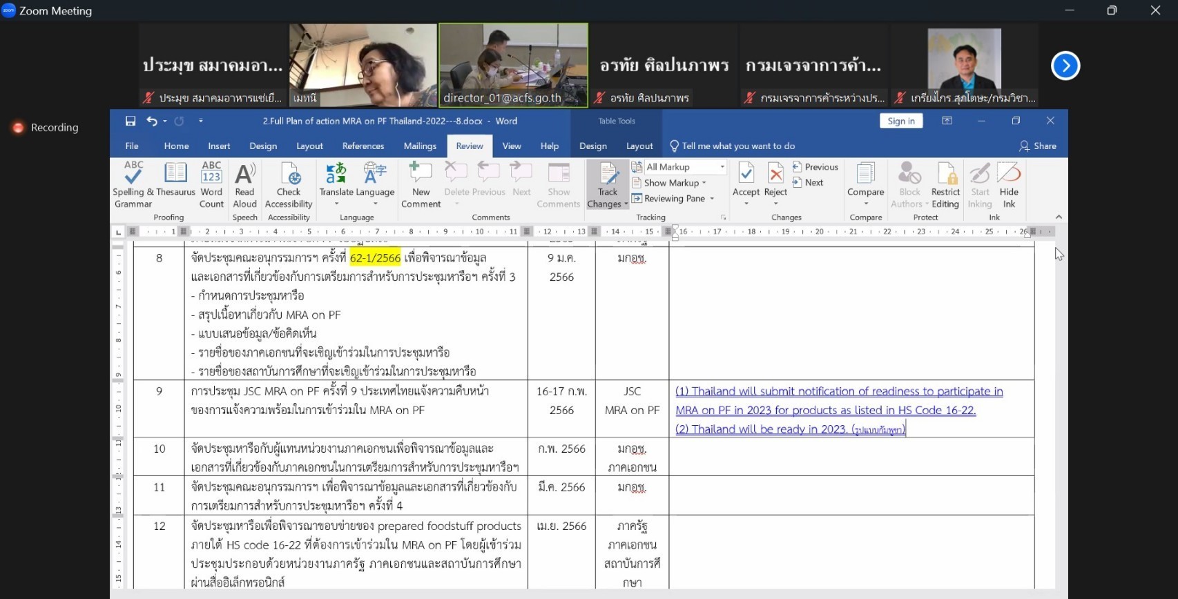This screenshot has height=599, width=1178.
Task: Select the director_01@acfs.go.th video thumbnail
Action: [513, 66]
